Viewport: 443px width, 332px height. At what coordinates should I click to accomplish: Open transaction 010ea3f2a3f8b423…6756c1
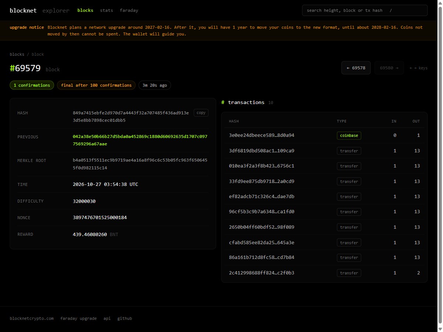262,166
